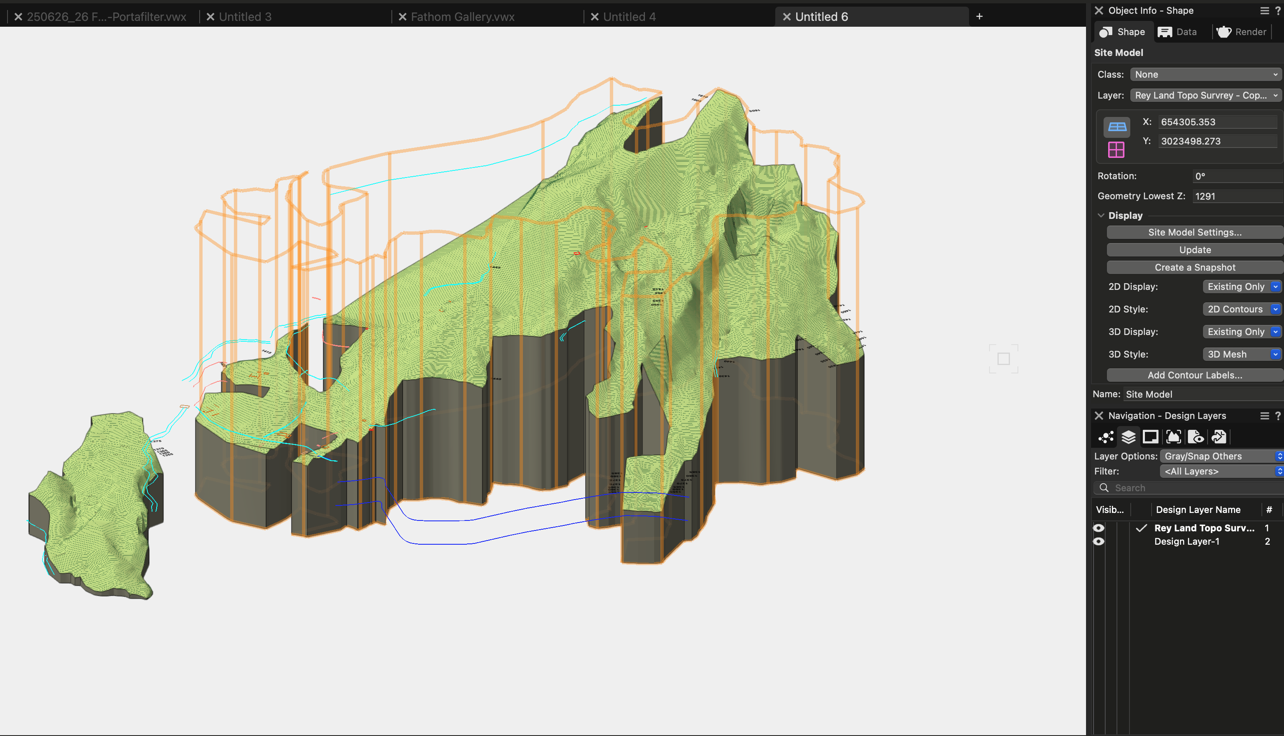Select the Saved Views icon

tap(1195, 437)
